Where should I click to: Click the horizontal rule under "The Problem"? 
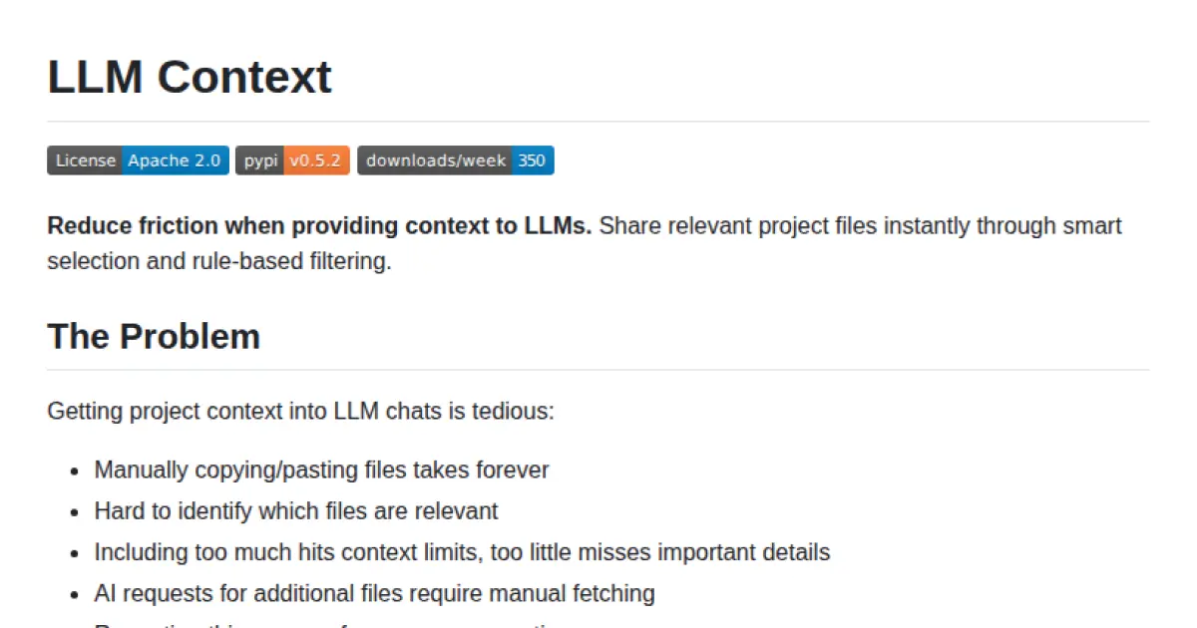[x=598, y=370]
